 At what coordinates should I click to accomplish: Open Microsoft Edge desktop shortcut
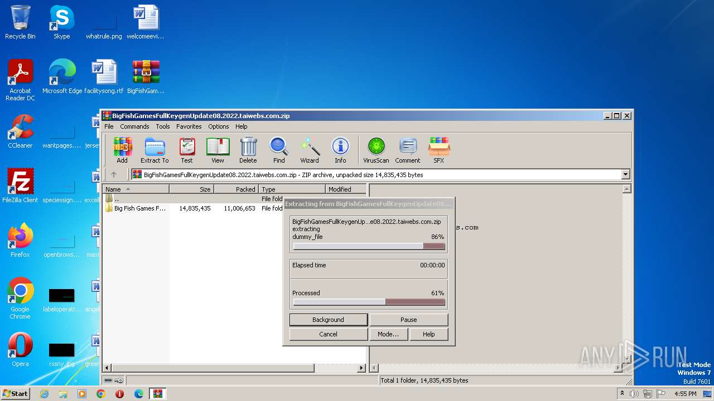click(62, 77)
